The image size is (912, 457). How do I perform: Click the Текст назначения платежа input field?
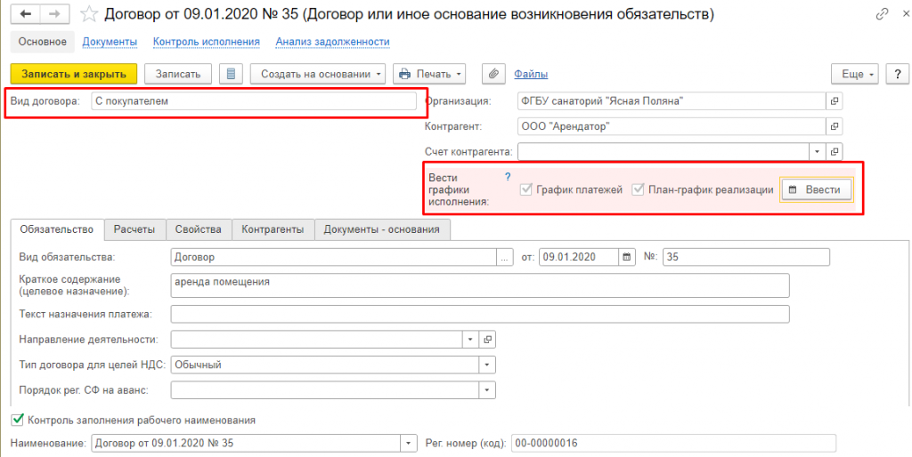click(479, 314)
